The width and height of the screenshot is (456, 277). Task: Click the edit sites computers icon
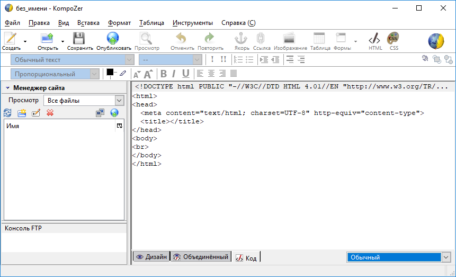click(100, 113)
